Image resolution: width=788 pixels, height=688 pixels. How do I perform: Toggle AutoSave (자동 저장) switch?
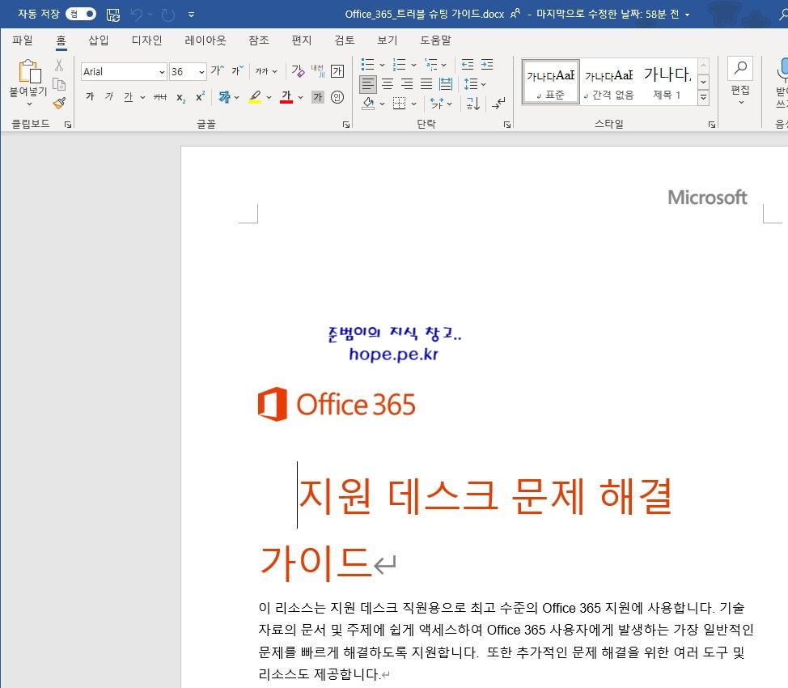pos(81,14)
